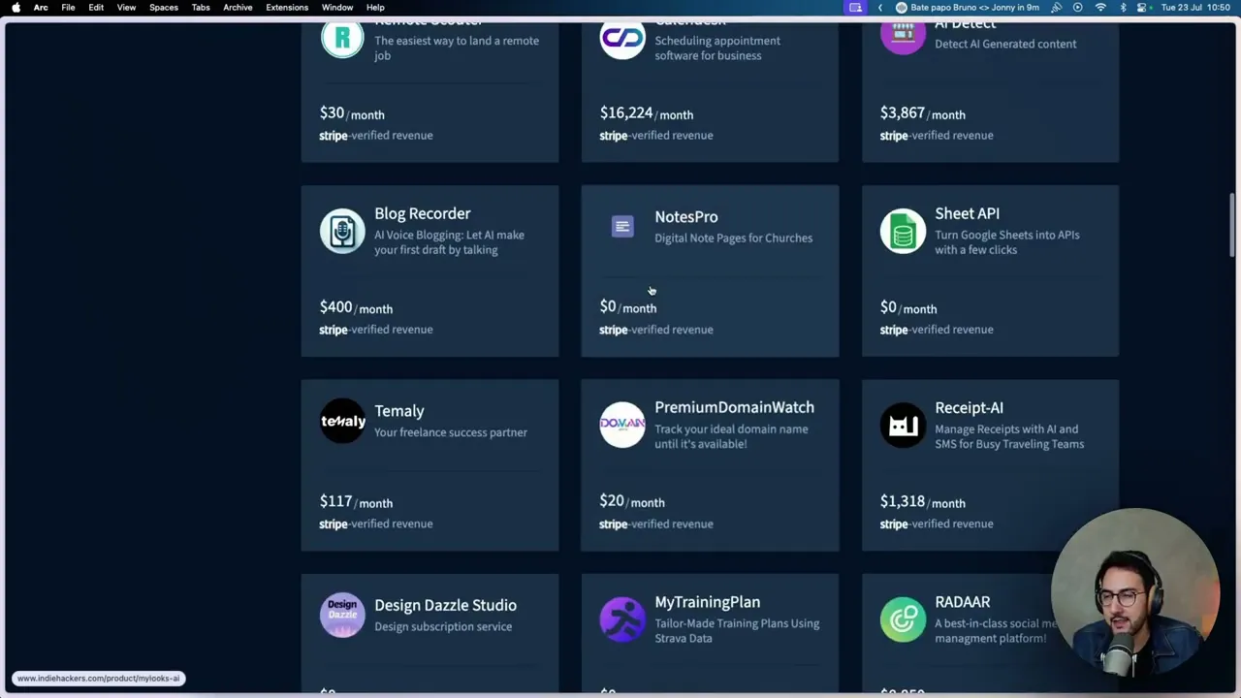The height and width of the screenshot is (698, 1241).
Task: Click the scheduling software CD logo icon
Action: [622, 39]
